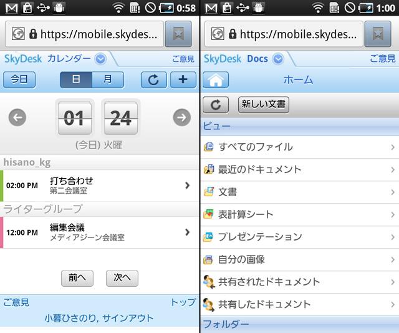The height and width of the screenshot is (333, 399).
Task: Expand the 編集会議 event chevron
Action: click(x=188, y=232)
